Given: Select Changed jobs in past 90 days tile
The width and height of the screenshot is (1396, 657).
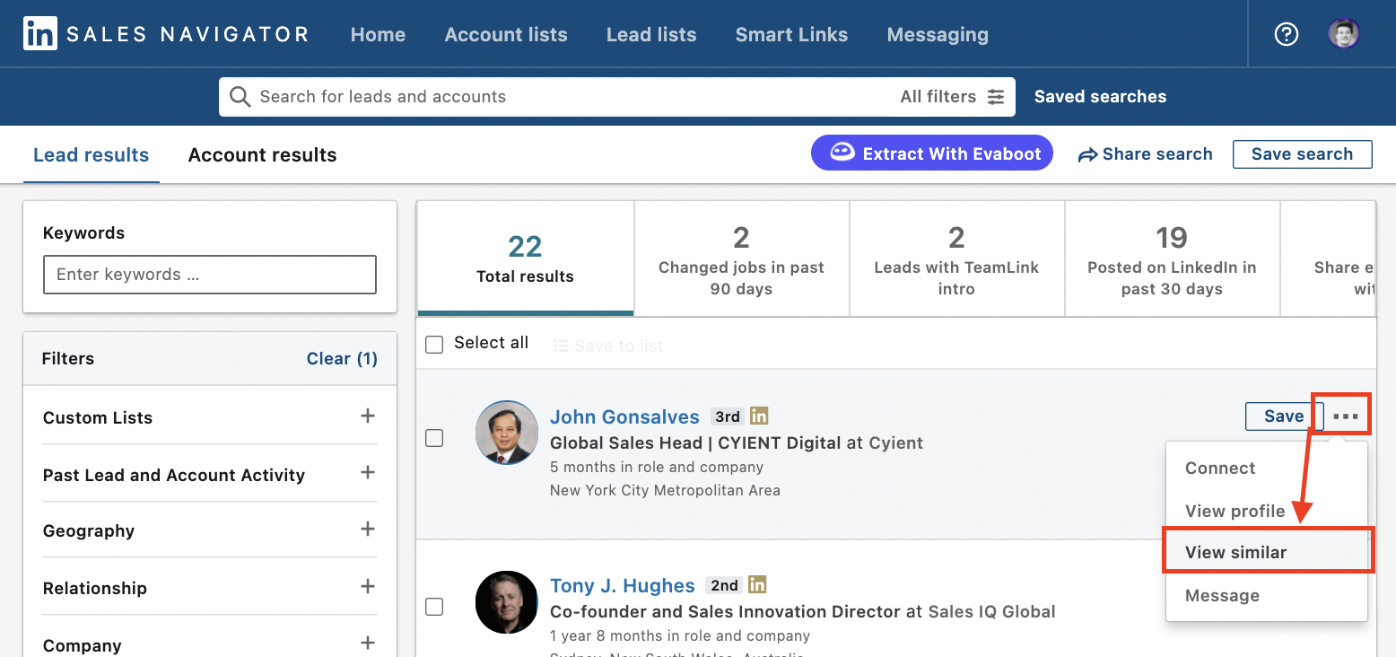Looking at the screenshot, I should (x=741, y=258).
